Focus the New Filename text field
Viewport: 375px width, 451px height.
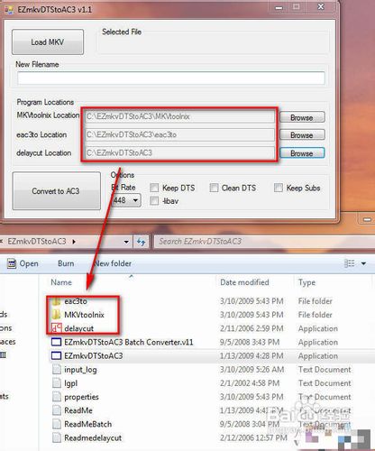click(171, 78)
